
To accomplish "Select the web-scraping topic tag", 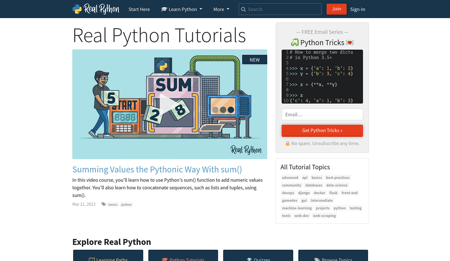I will coord(324,216).
